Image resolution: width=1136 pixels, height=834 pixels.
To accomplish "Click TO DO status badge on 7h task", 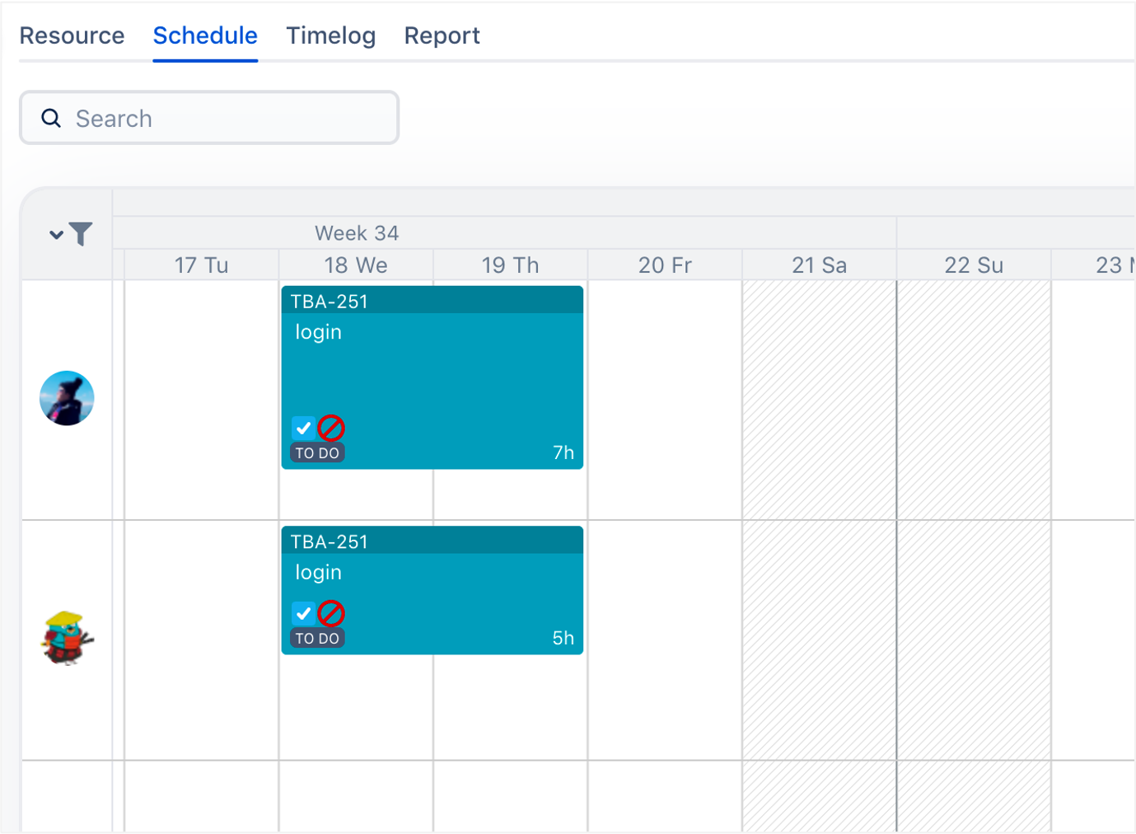I will 317,453.
